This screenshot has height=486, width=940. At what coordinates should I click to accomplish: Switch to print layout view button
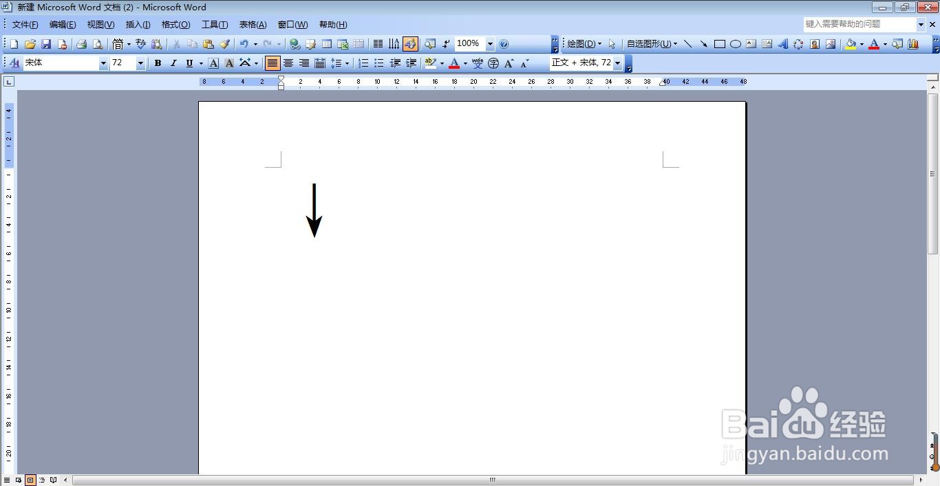tap(30, 480)
